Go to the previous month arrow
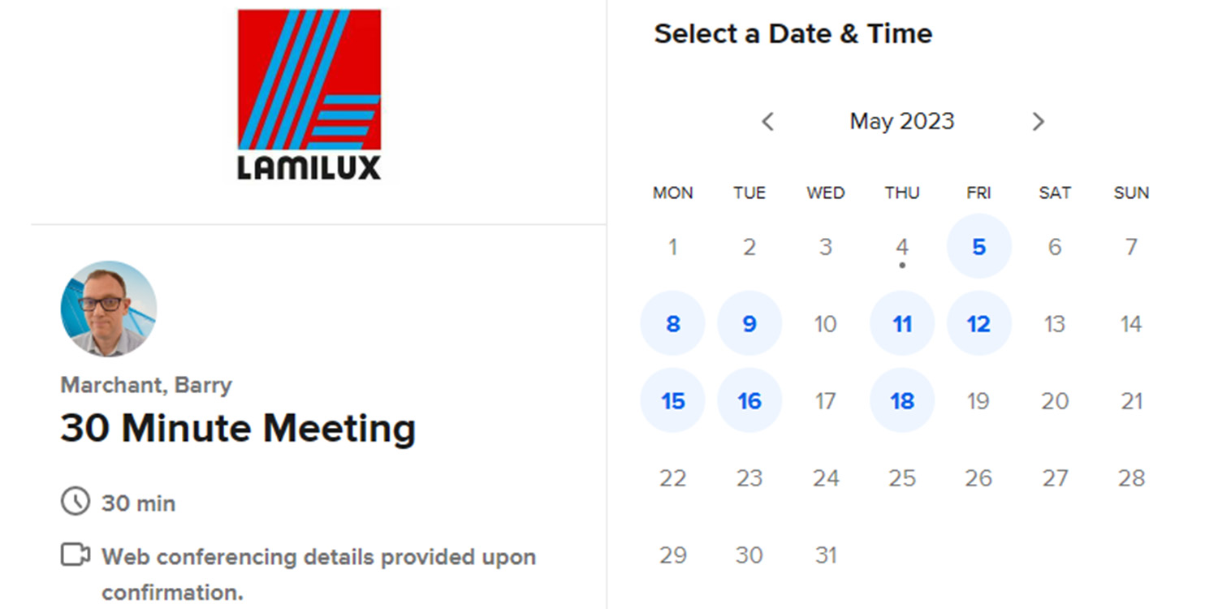The width and height of the screenshot is (1218, 609). coord(767,122)
